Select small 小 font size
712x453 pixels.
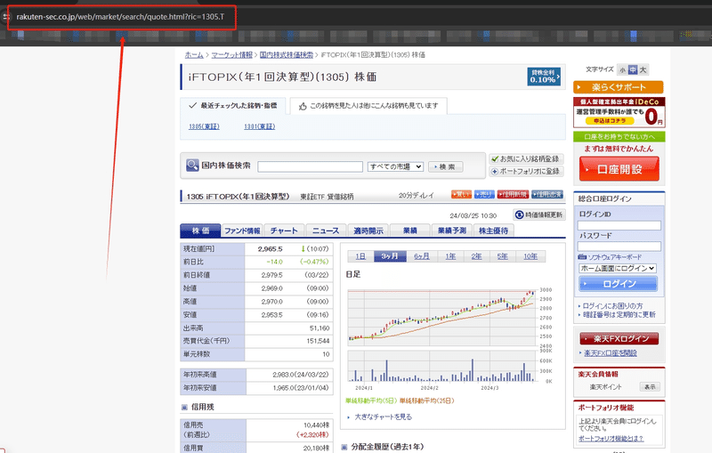click(x=622, y=70)
